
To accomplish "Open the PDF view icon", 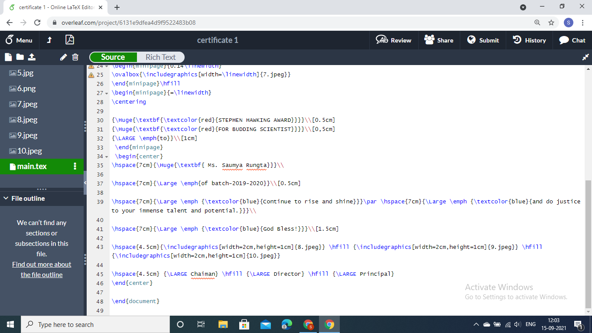I will tap(70, 40).
